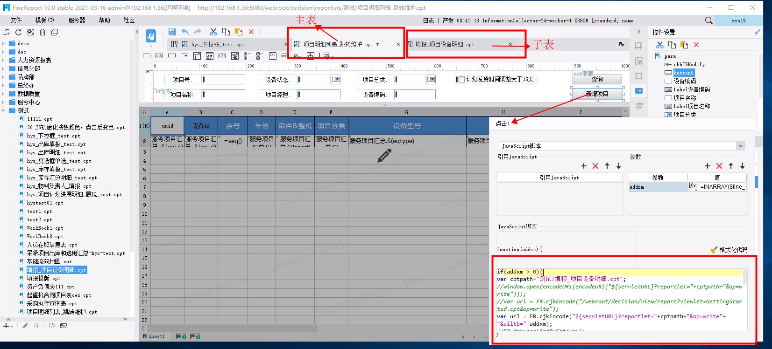Open the 服务器 menu
772x349 pixels.
[77, 21]
